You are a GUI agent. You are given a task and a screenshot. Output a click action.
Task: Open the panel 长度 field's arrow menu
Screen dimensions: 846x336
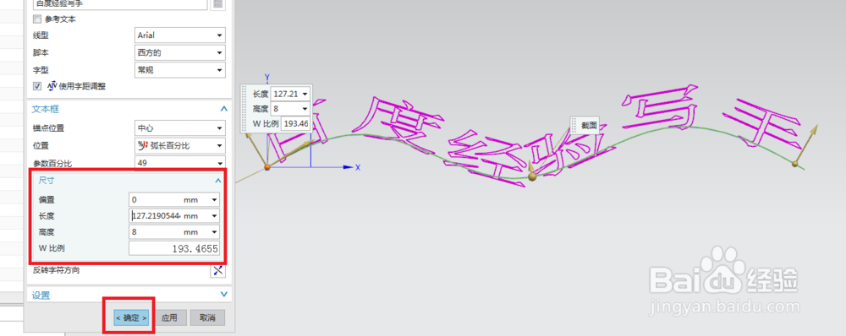[x=215, y=216]
